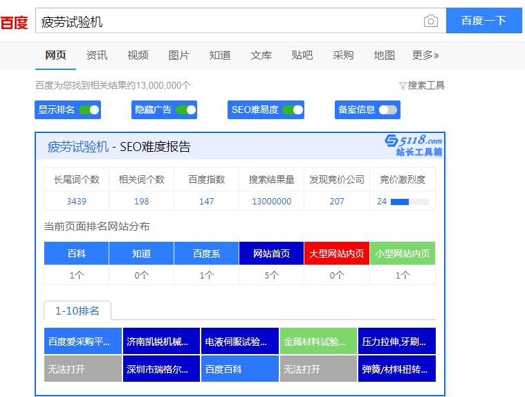Click the blue 百度系 category swatch
525x397 pixels.
207,254
